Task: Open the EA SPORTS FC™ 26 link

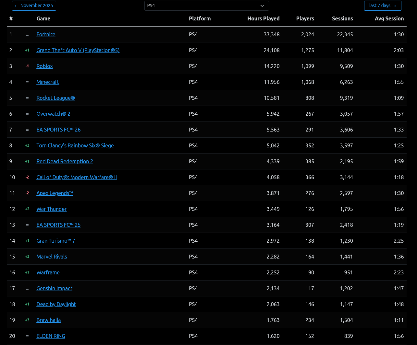Action: coord(58,130)
